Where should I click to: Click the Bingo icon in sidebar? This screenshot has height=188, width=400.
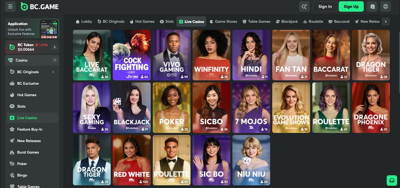coord(12,175)
